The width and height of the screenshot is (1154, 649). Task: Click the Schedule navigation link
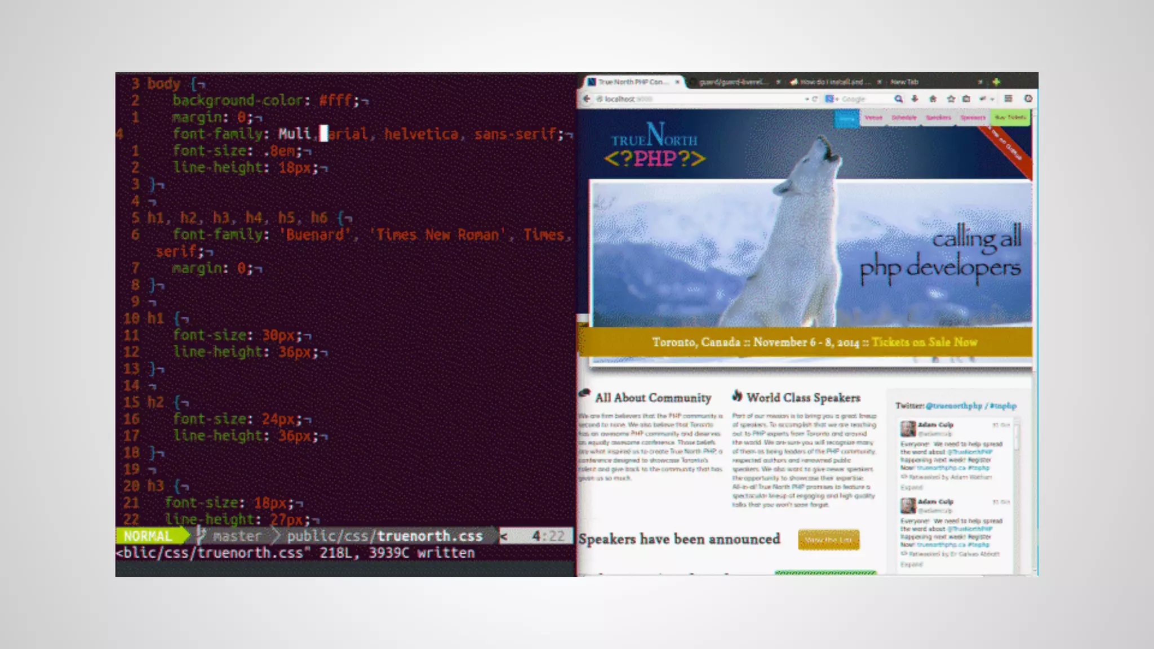point(904,118)
